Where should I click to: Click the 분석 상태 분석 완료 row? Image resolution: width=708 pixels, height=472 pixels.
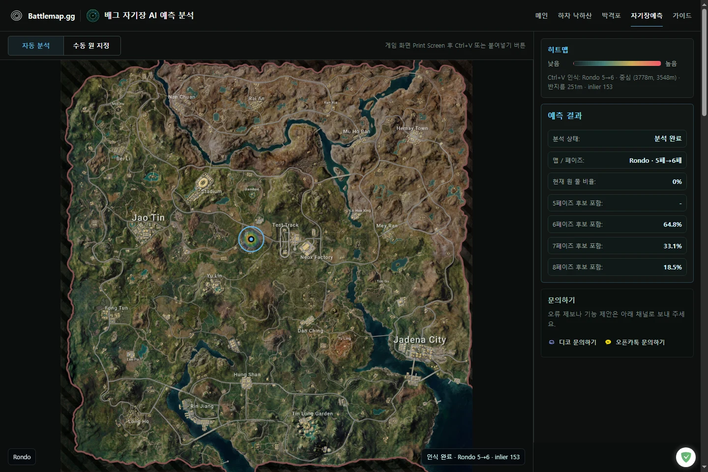click(617, 139)
